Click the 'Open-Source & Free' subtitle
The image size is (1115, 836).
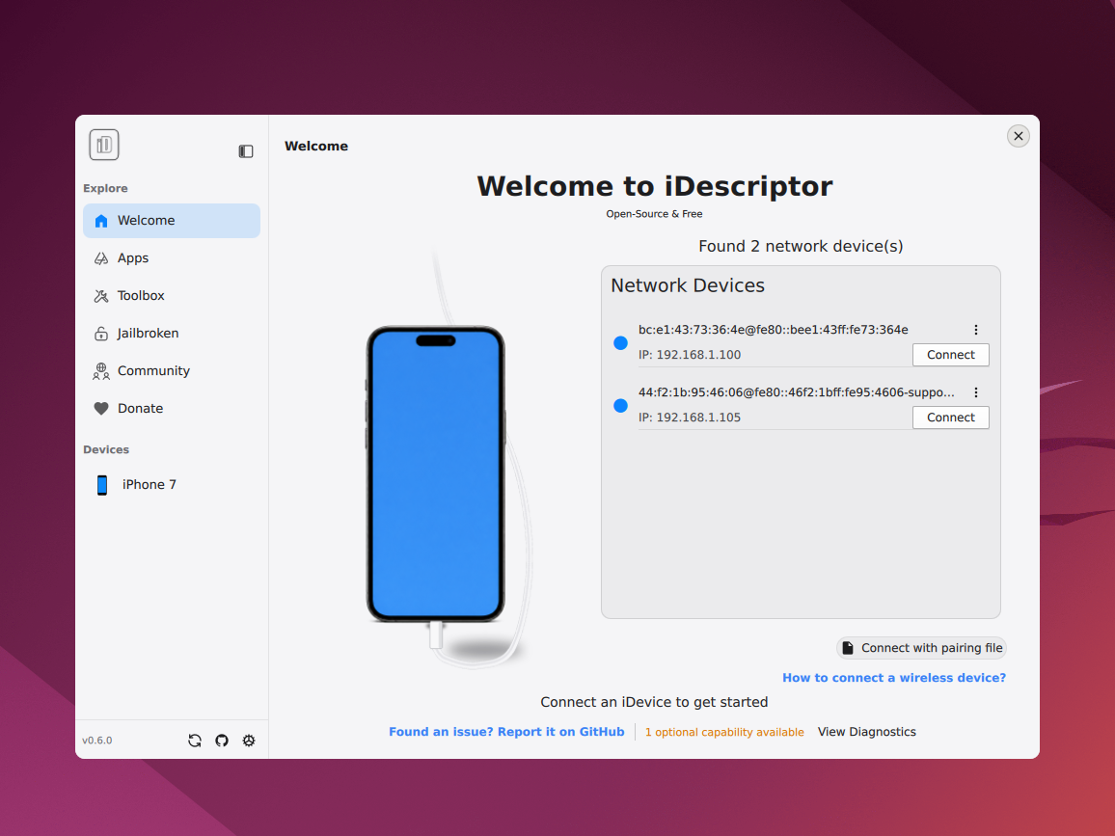(654, 214)
